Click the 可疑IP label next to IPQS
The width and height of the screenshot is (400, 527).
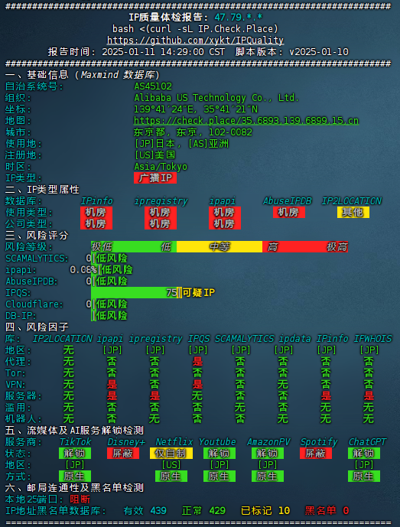[198, 292]
